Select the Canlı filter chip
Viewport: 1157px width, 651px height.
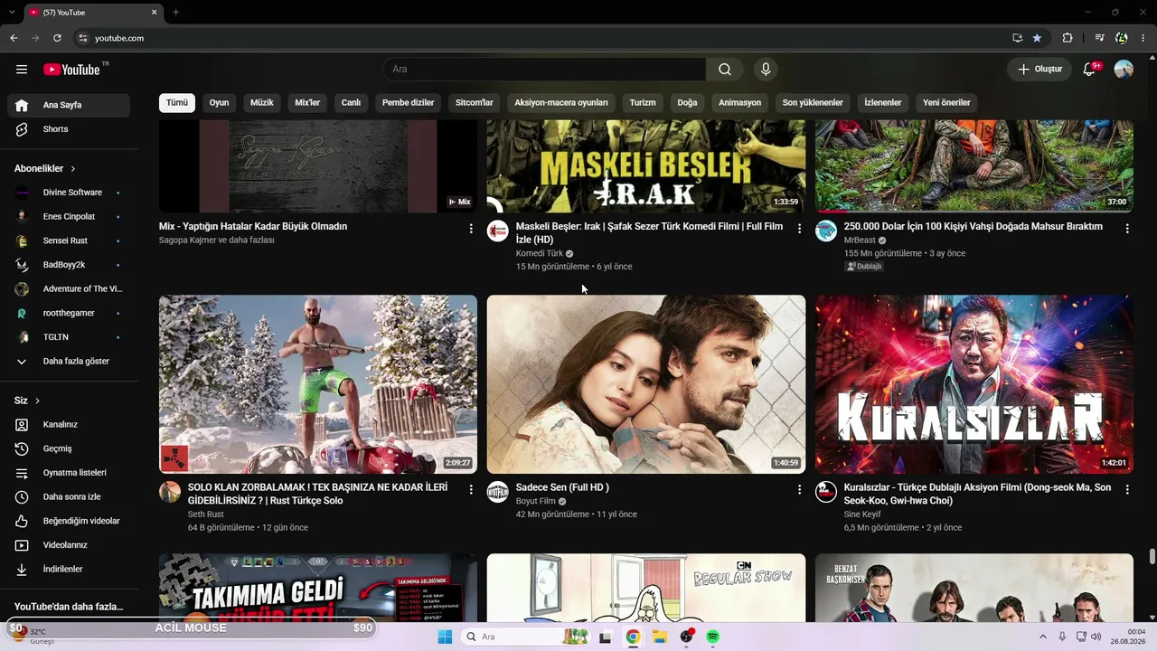tap(351, 103)
